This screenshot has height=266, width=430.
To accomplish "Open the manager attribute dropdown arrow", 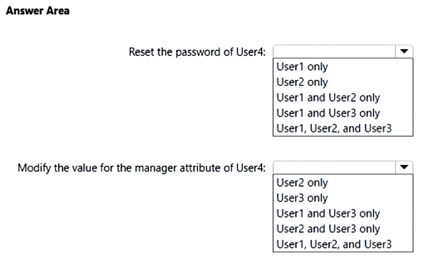I will (404, 168).
